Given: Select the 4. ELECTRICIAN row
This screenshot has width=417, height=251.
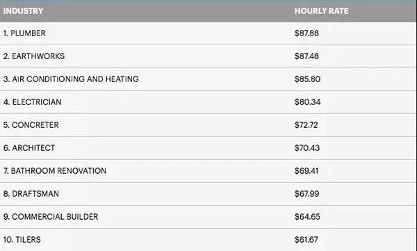Looking at the screenshot, I should coord(208,102).
